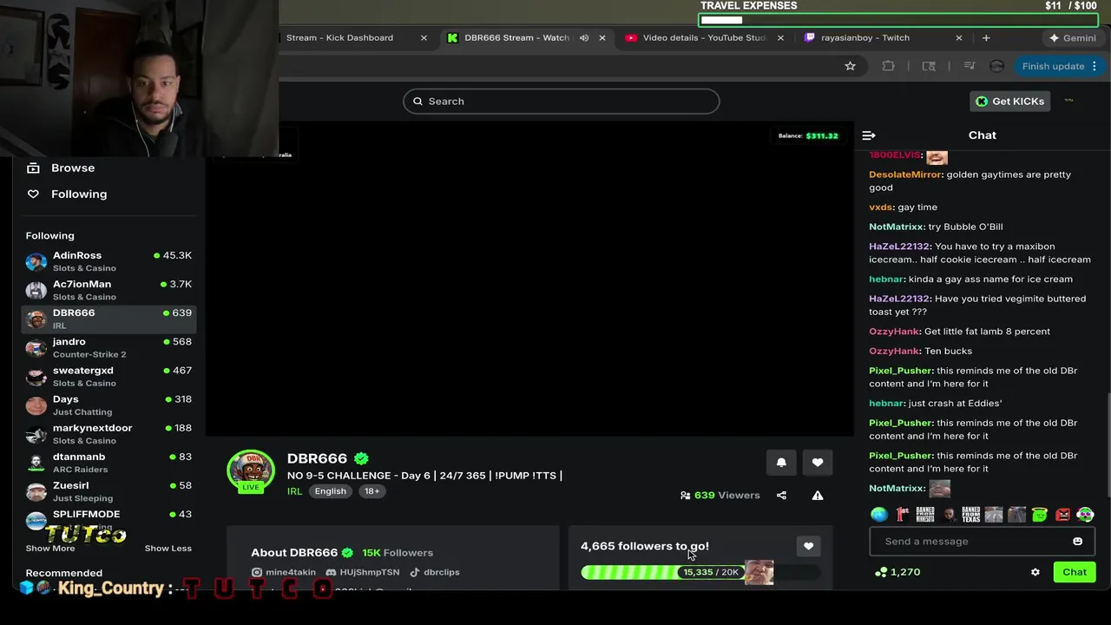The image size is (1111, 625).
Task: Click the Get KICKs button
Action: tap(1009, 102)
